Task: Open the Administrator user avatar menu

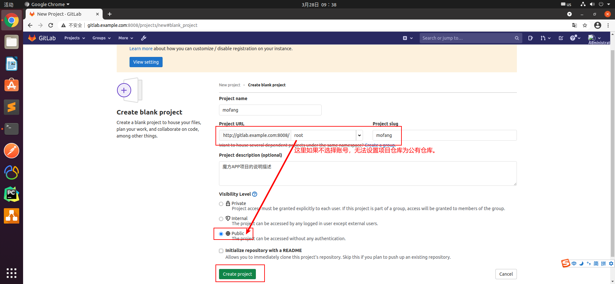Action: [594, 38]
